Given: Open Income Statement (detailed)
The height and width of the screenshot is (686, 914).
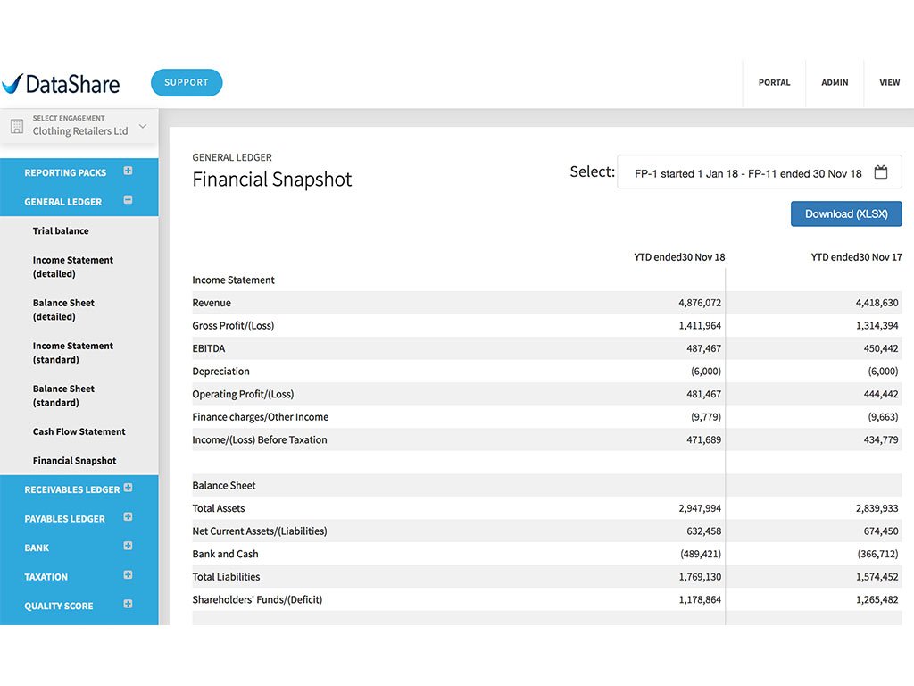Looking at the screenshot, I should (x=73, y=267).
